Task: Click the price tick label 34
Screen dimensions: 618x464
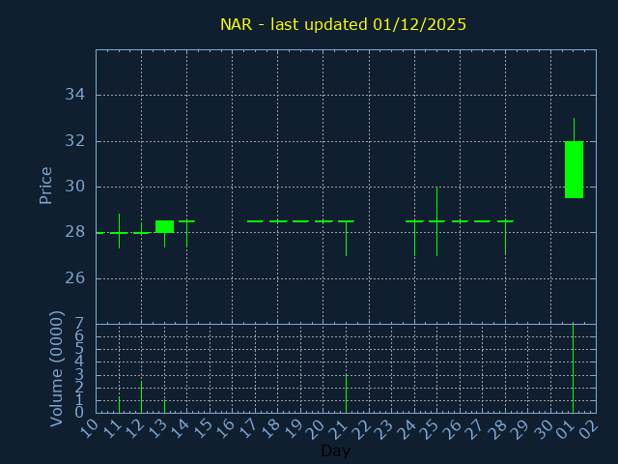Action: click(x=75, y=95)
